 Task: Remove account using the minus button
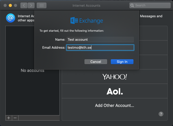tap(15, 118)
